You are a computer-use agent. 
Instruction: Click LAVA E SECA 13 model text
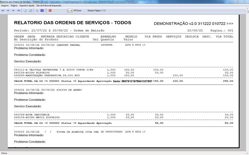(x=135, y=131)
